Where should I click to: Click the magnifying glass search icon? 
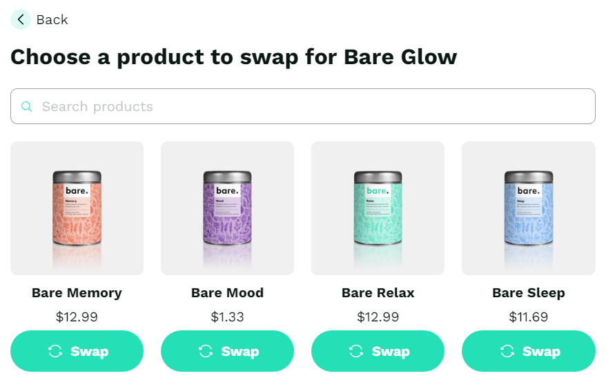click(26, 106)
